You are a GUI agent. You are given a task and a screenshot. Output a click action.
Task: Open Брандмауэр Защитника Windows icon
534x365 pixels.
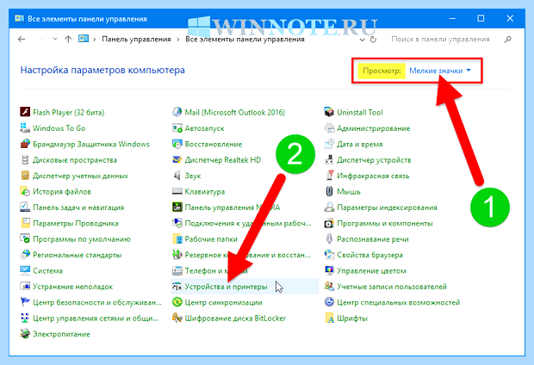[x=25, y=144]
